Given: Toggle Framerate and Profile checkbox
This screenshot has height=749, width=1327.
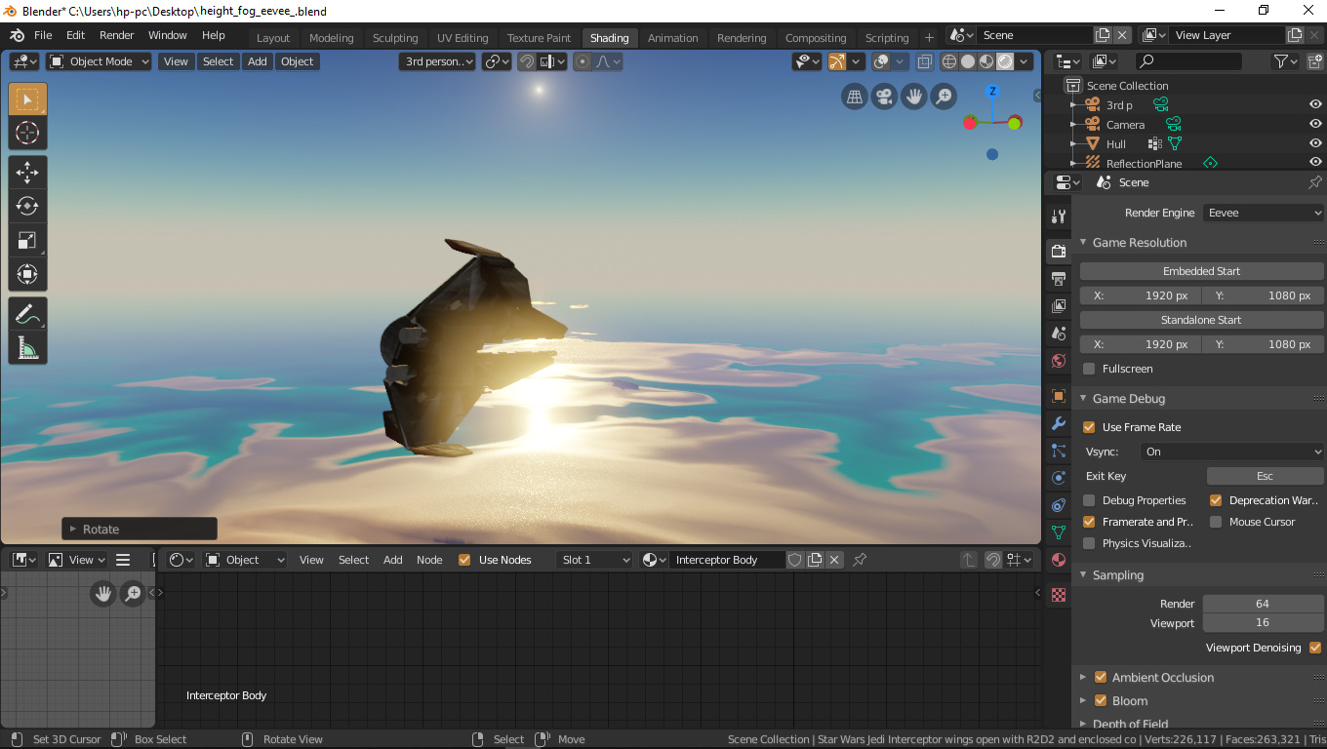Looking at the screenshot, I should 1089,522.
